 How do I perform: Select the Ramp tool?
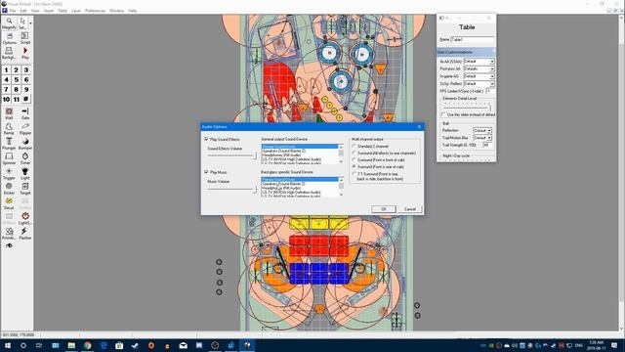coord(9,129)
